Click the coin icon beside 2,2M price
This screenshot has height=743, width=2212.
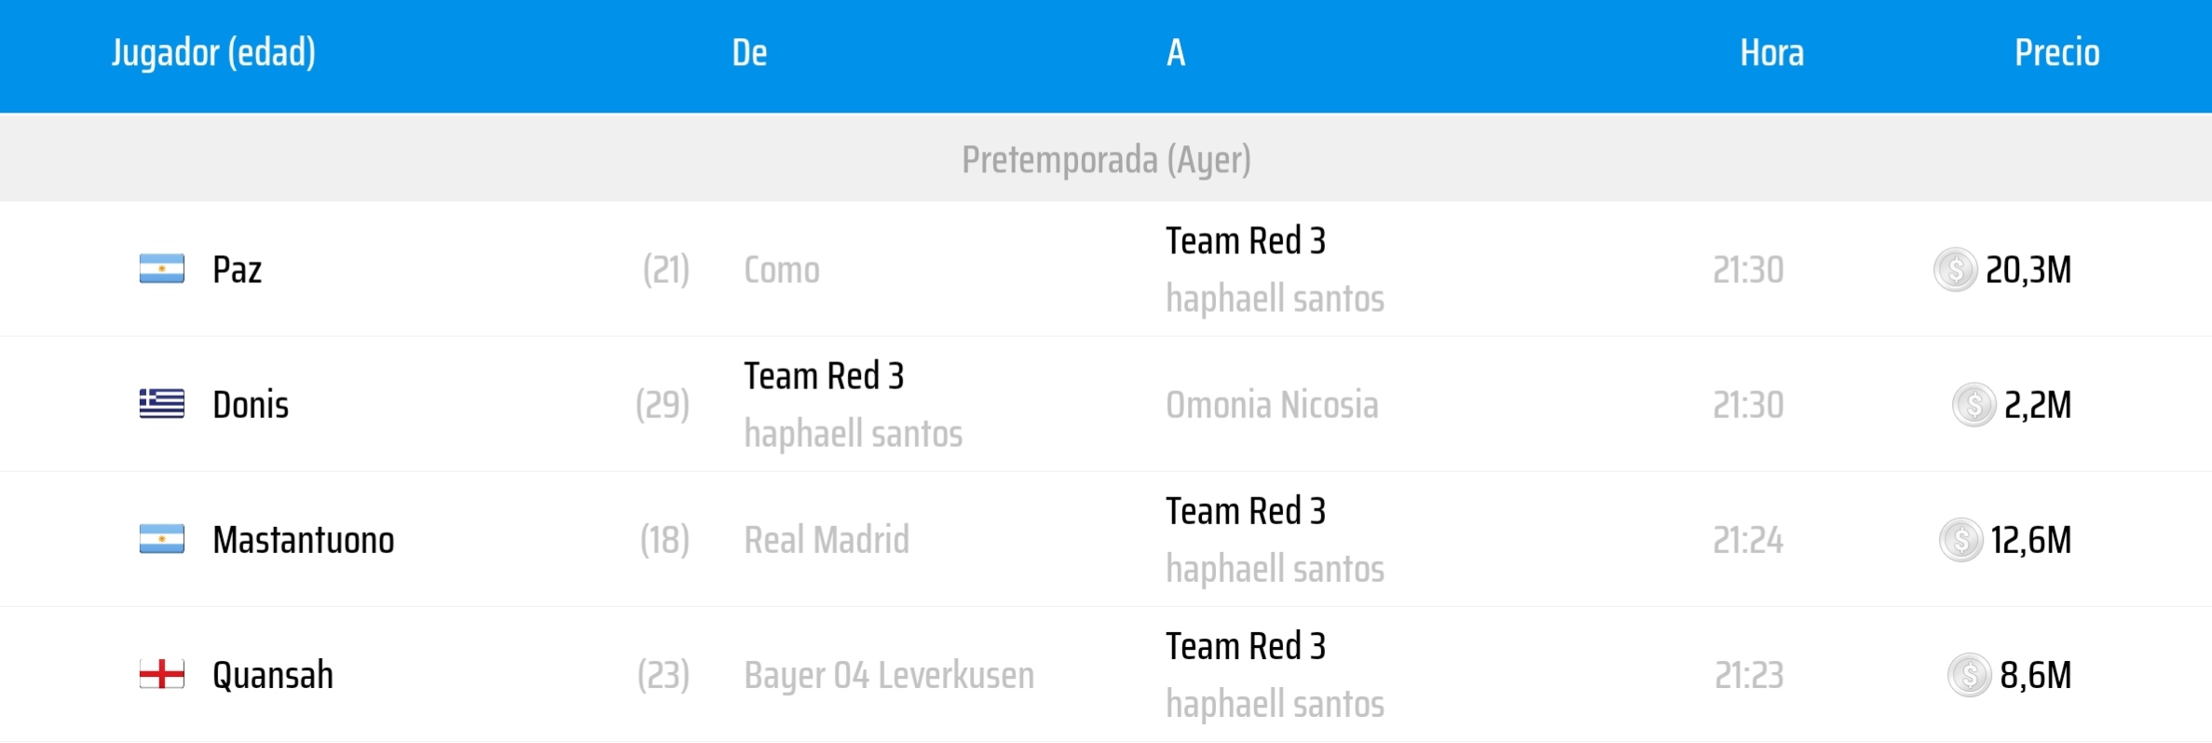click(x=1973, y=405)
